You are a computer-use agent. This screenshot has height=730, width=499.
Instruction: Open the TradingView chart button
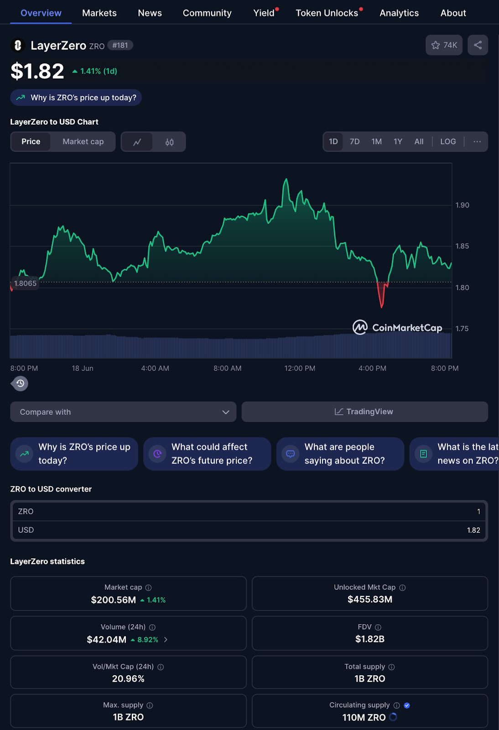click(364, 412)
